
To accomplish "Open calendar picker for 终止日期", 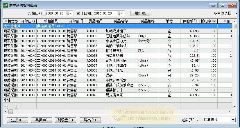I will coord(119,13).
